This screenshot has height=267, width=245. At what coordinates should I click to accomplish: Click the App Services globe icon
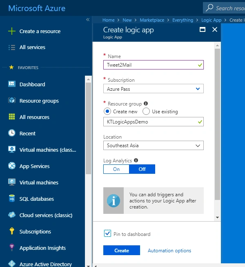point(12,166)
